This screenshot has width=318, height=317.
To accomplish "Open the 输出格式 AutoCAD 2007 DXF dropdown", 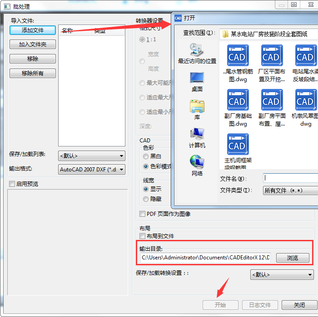I will pyautogui.click(x=92, y=170).
